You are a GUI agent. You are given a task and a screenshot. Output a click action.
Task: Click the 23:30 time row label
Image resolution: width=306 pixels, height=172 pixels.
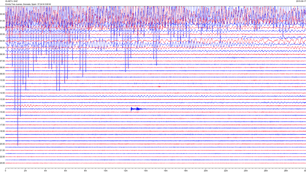click(x=2, y=163)
